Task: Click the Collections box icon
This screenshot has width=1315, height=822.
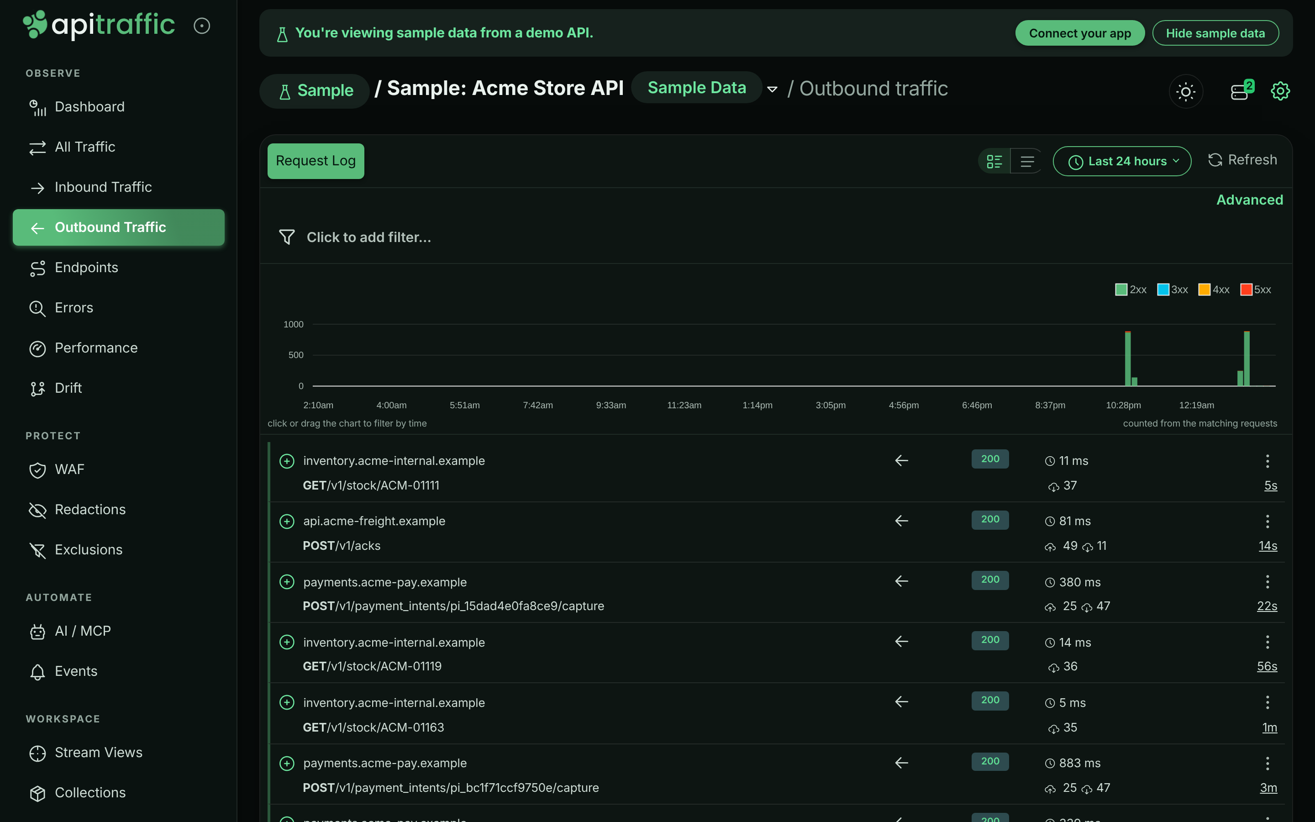Action: coord(37,793)
